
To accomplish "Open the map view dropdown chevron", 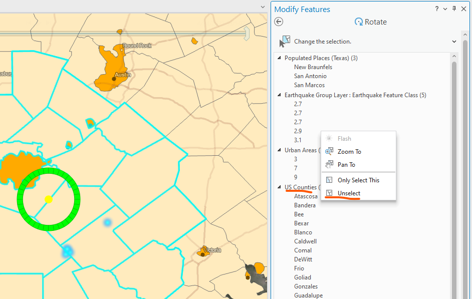I will (x=263, y=7).
